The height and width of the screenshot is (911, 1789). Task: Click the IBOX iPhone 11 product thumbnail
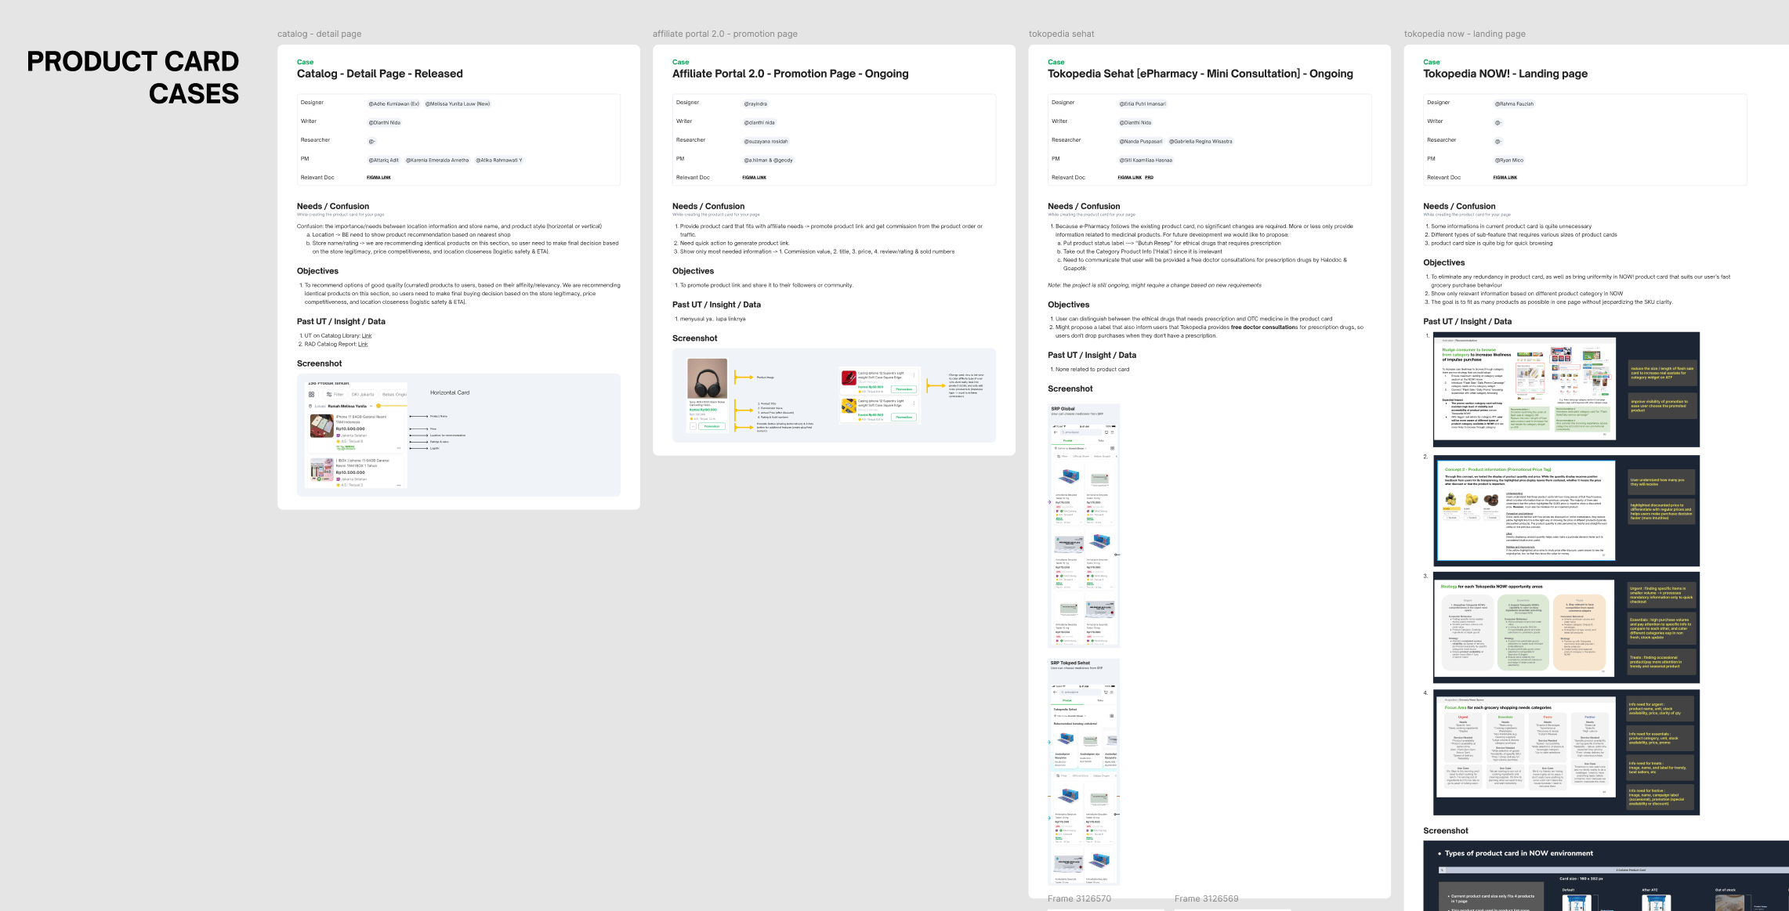pyautogui.click(x=321, y=469)
